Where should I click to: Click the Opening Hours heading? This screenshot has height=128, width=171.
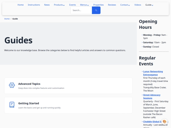[x=148, y=24]
